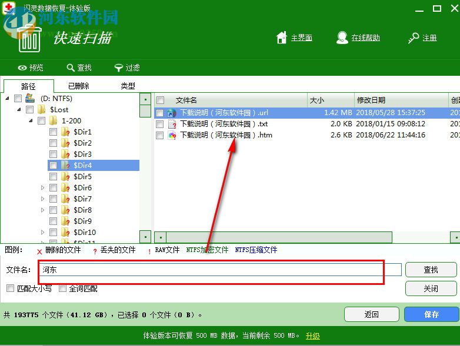This screenshot has width=460, height=346.
Task: Click the filter funnel icon
Action: pos(118,68)
